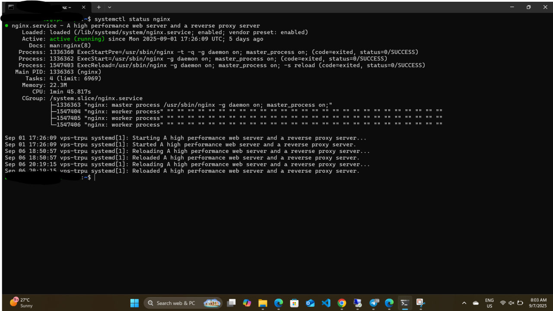Open Task View from the taskbar
Image resolution: width=553 pixels, height=311 pixels.
[x=232, y=303]
